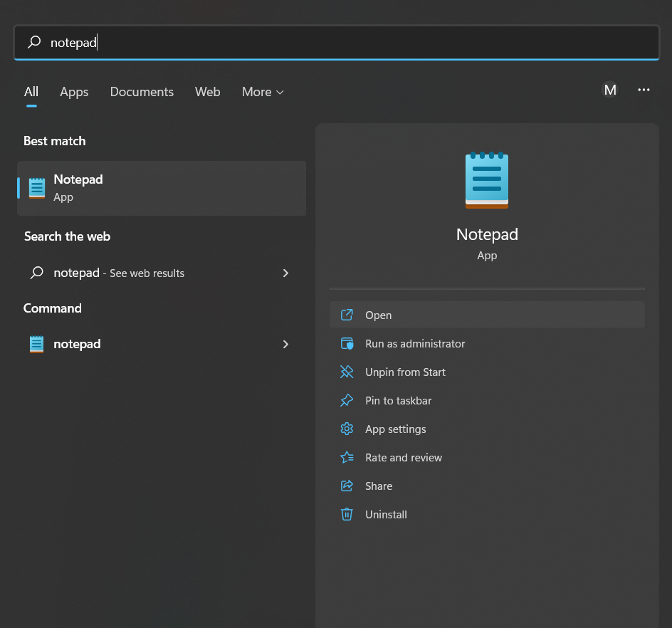The image size is (672, 628).
Task: Switch to the Documents tab
Action: (142, 92)
